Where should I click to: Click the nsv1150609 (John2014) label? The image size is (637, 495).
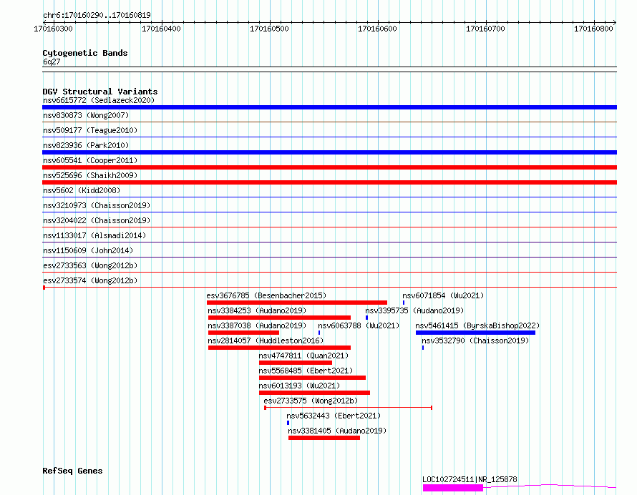coord(88,250)
